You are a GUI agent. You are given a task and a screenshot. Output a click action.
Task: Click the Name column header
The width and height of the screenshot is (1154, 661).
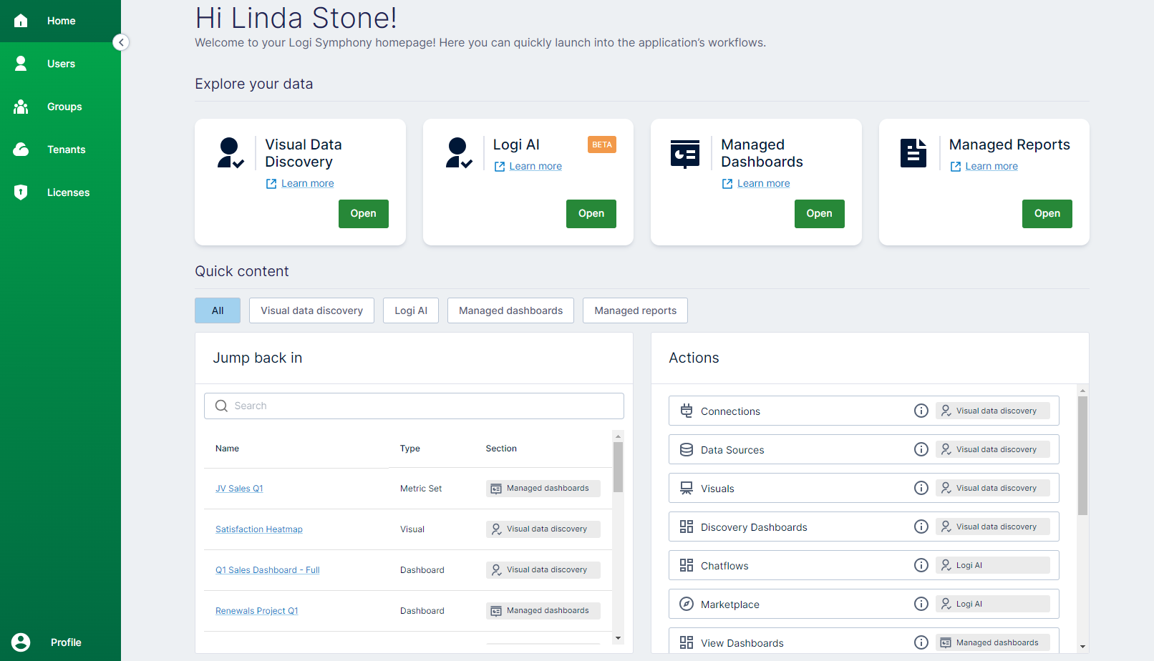tap(227, 449)
